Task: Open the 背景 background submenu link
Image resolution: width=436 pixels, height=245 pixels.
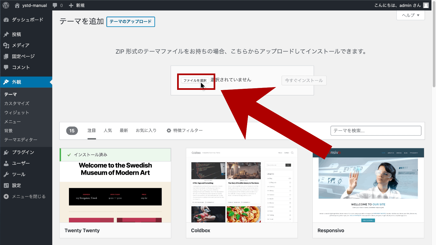Action: tap(8, 131)
